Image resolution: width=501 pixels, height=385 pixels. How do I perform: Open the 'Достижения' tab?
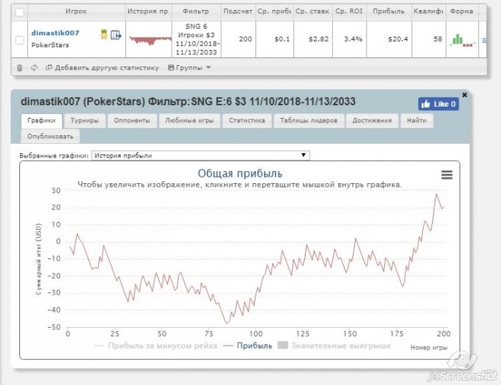tap(372, 121)
